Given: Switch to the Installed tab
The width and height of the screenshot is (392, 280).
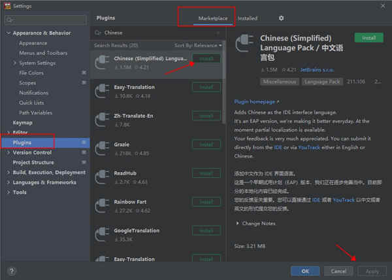Looking at the screenshot, I should click(248, 18).
